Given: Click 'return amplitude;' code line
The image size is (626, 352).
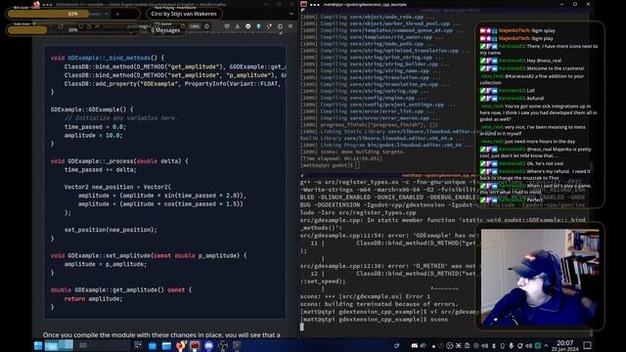Looking at the screenshot, I should (x=93, y=299).
